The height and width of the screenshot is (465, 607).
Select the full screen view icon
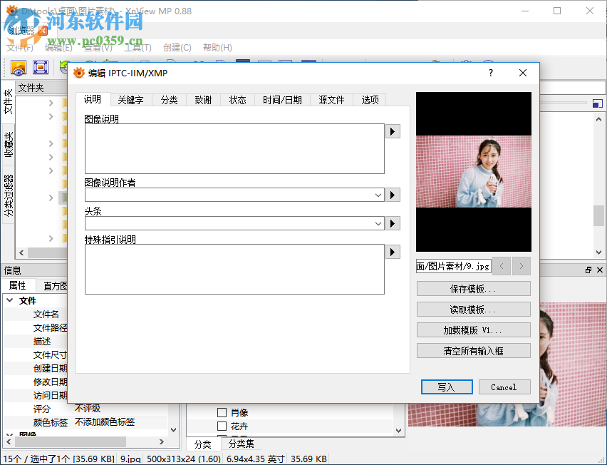point(41,68)
